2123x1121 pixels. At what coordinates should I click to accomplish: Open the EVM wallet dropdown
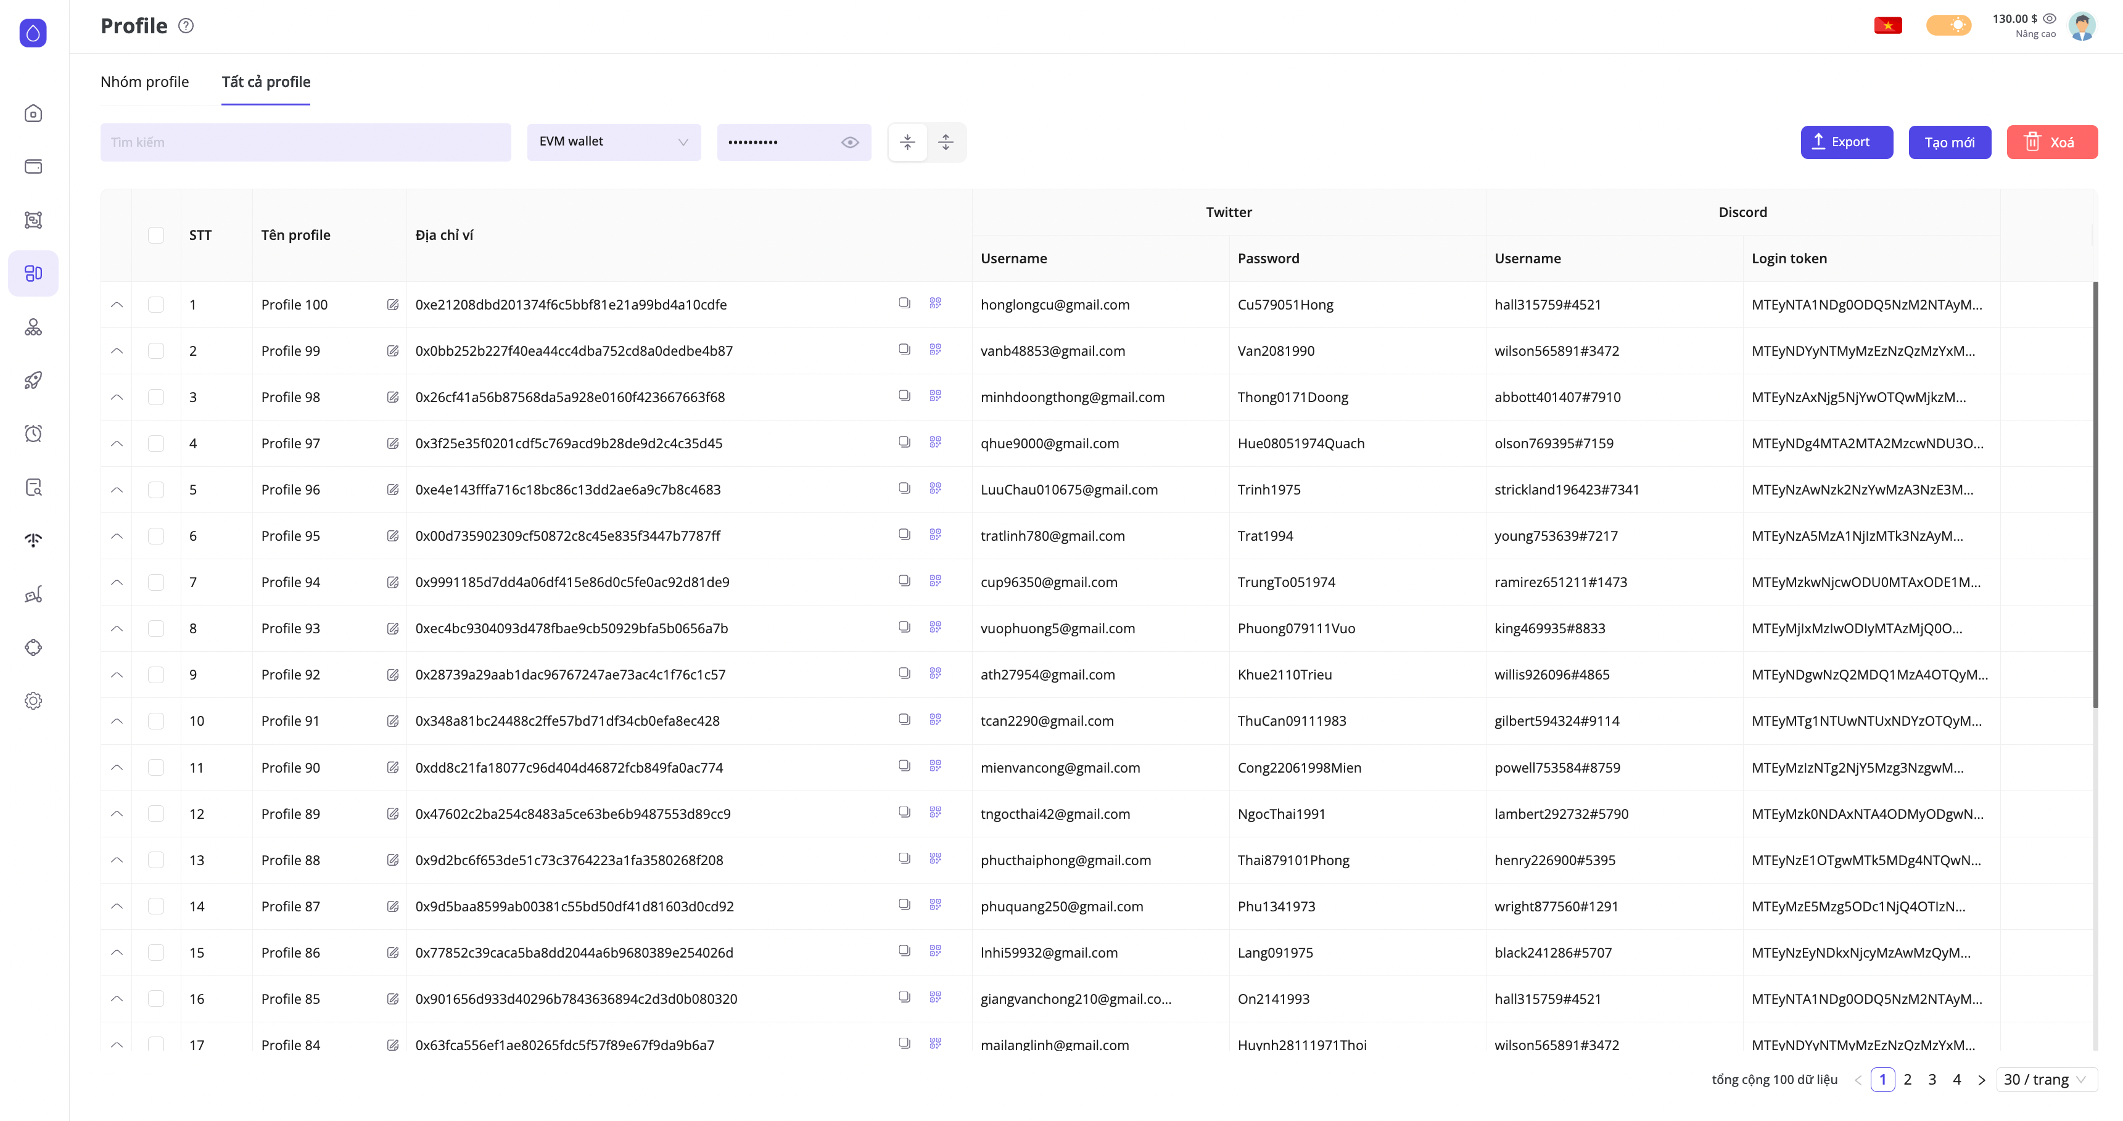pos(613,142)
